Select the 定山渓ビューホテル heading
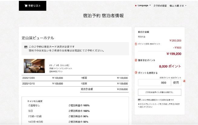This screenshot has height=125, width=198. tap(38, 38)
